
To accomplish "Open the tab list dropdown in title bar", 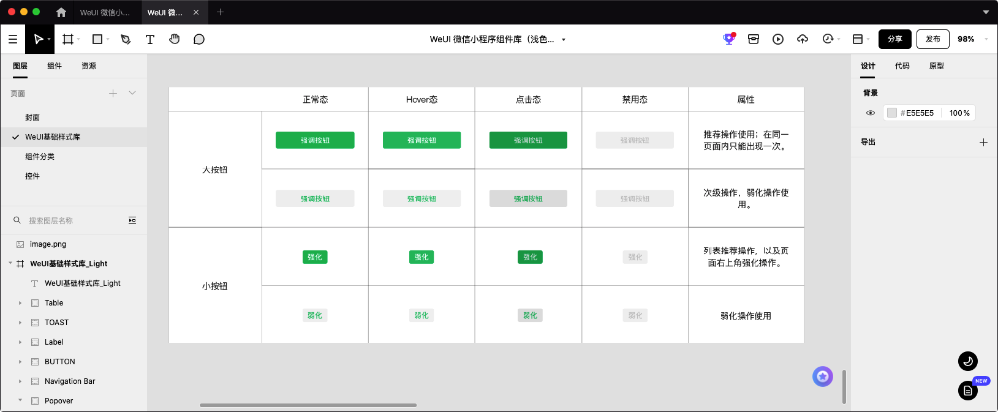I will tap(986, 12).
